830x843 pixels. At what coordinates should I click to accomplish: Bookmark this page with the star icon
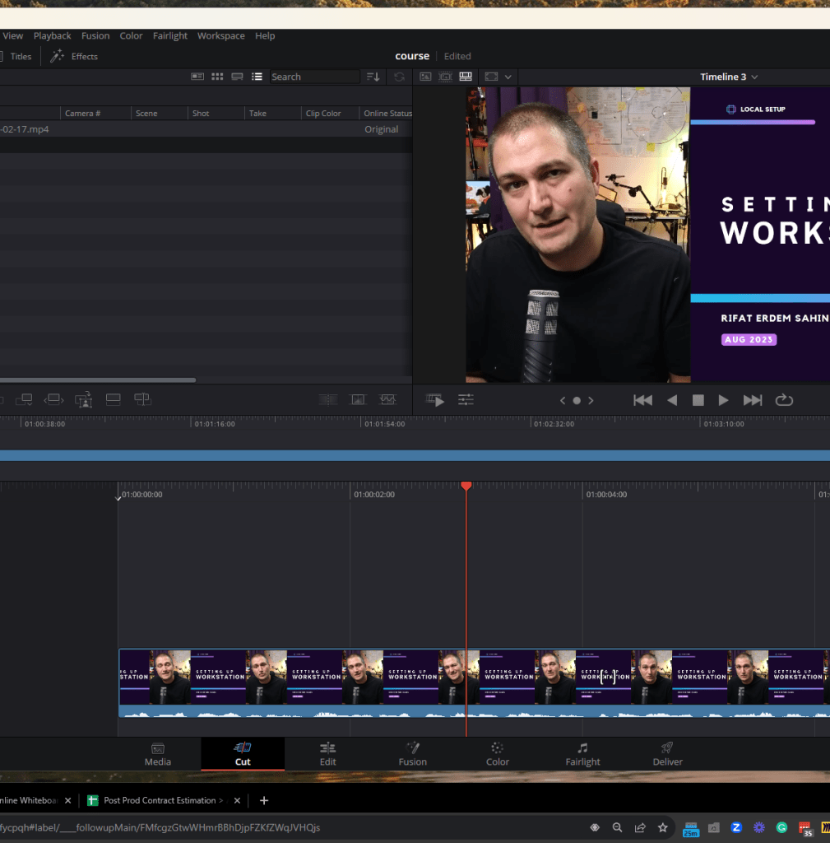[x=663, y=828]
